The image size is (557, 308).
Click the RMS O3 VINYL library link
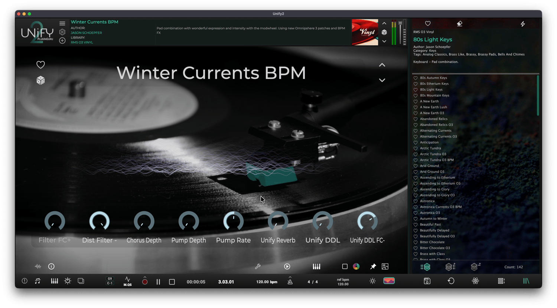point(82,42)
